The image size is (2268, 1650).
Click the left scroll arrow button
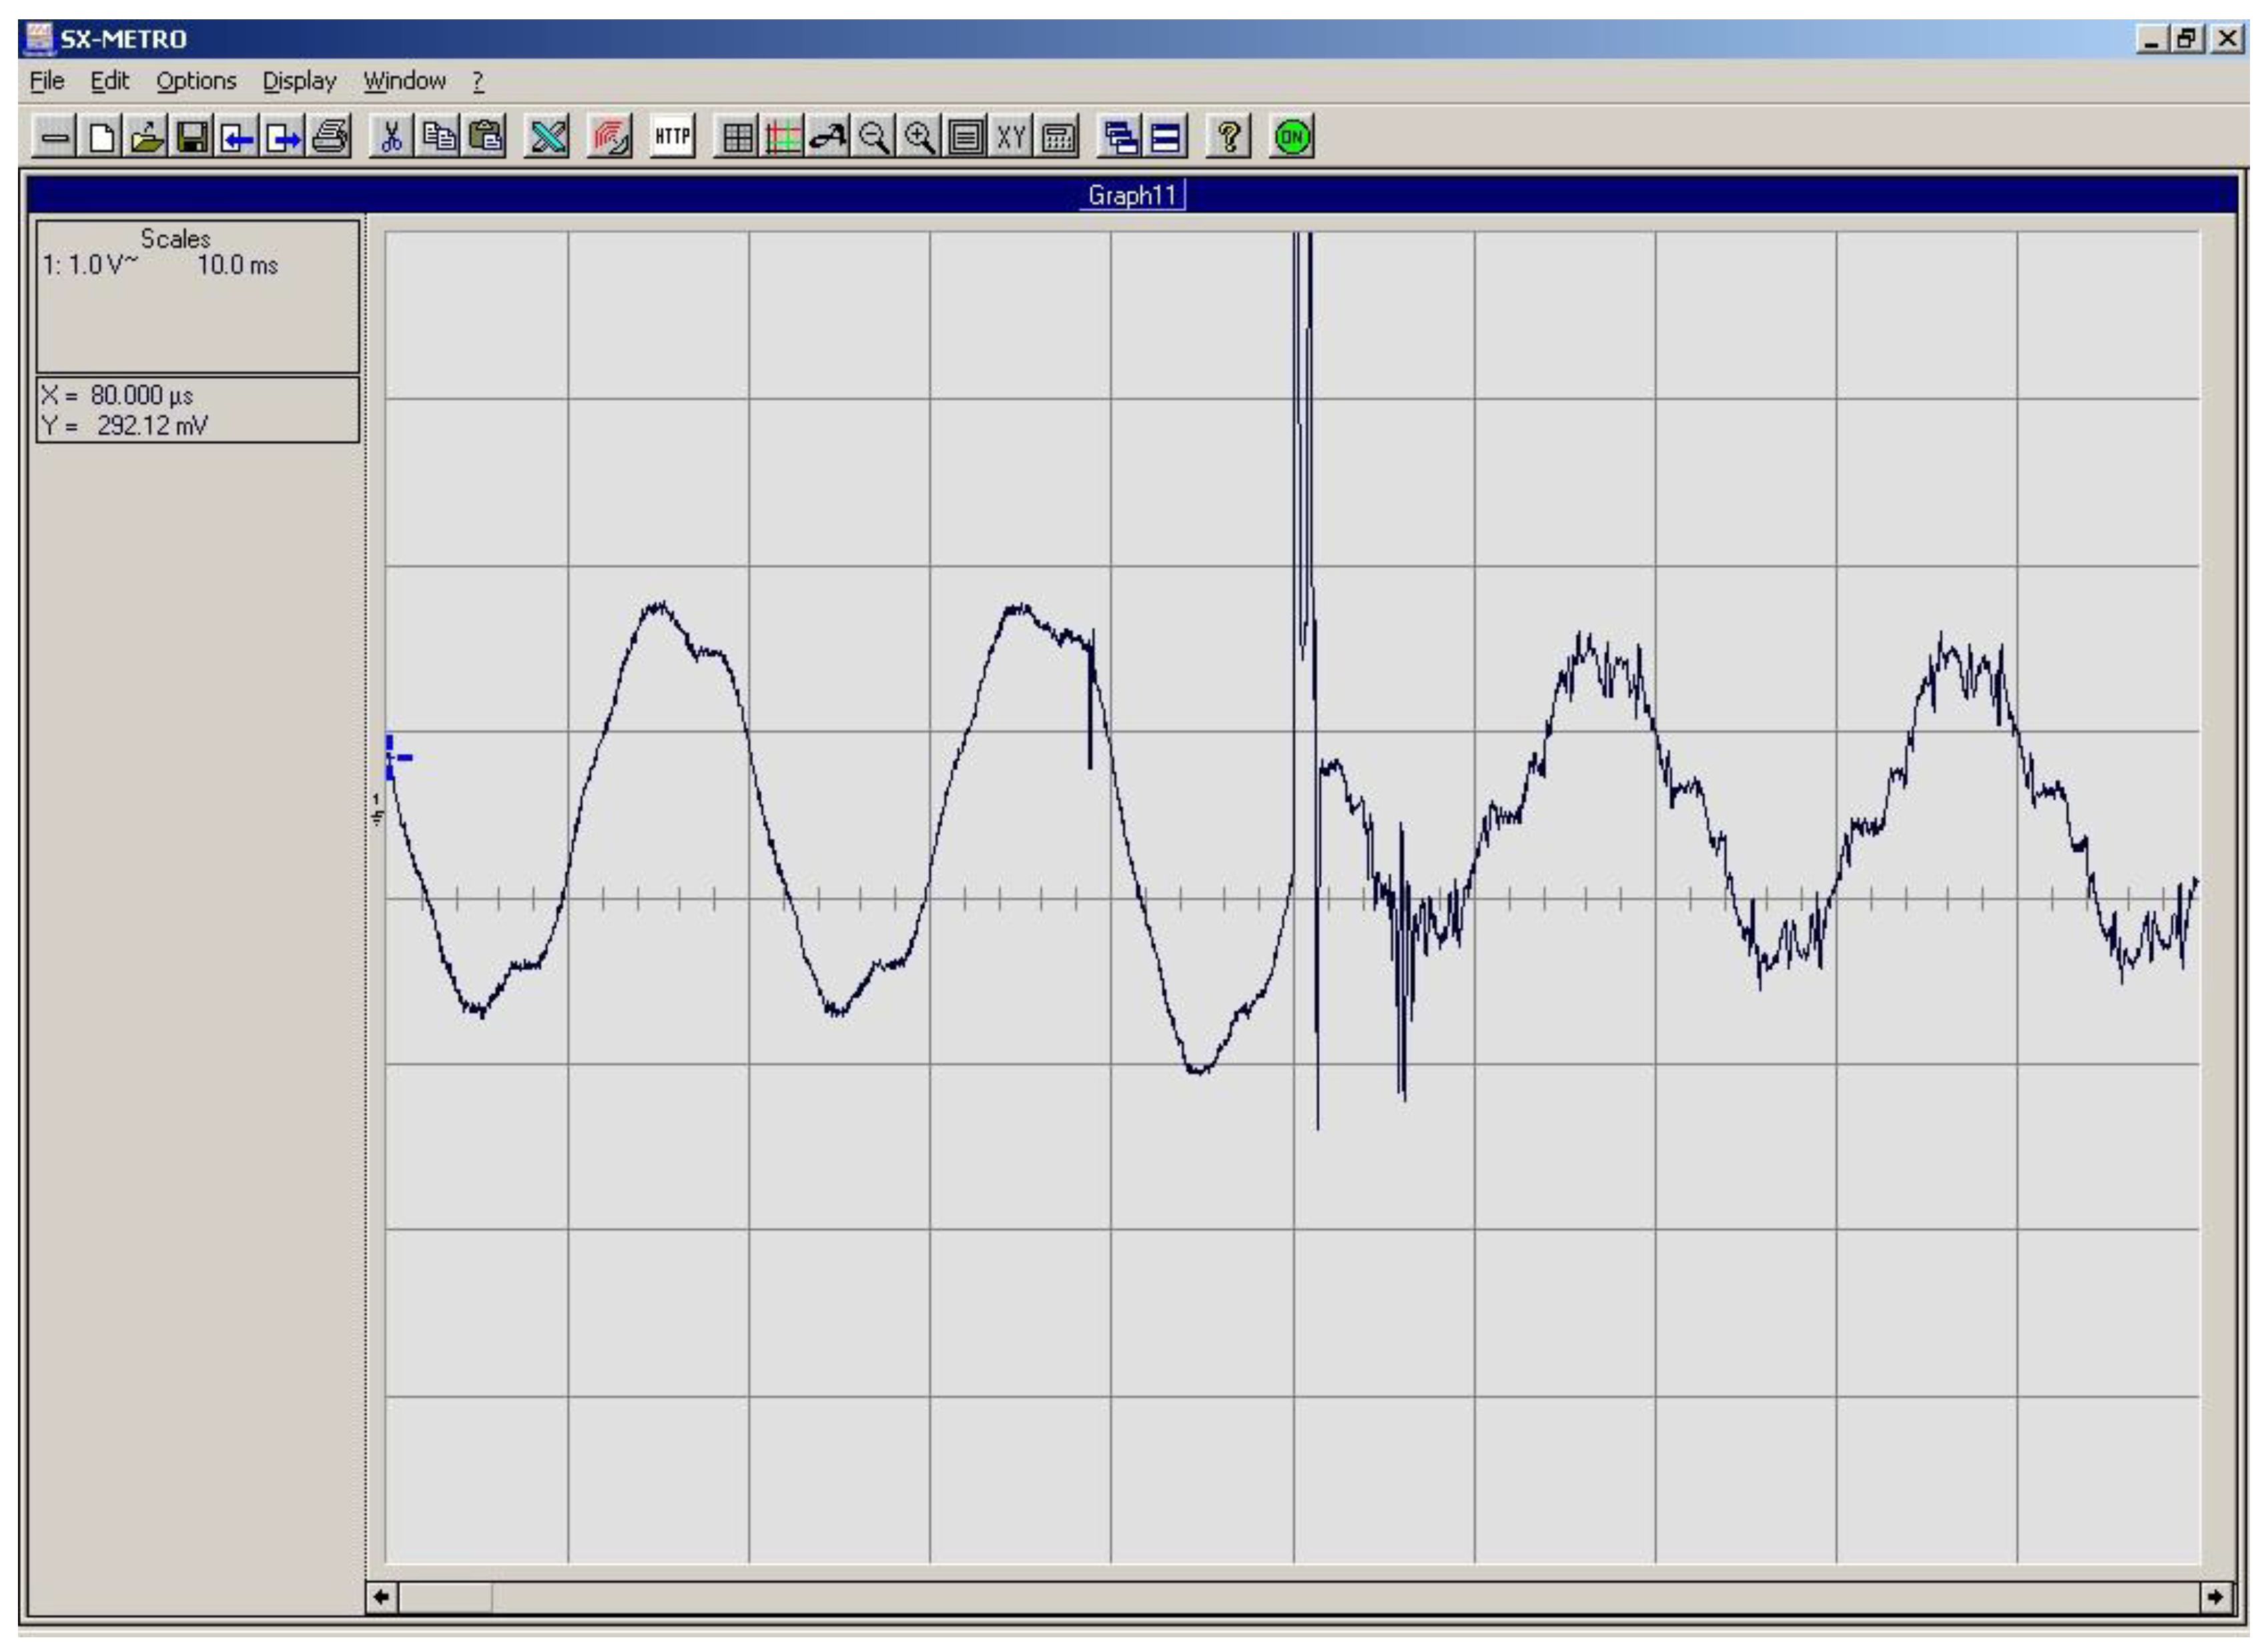[x=381, y=1596]
